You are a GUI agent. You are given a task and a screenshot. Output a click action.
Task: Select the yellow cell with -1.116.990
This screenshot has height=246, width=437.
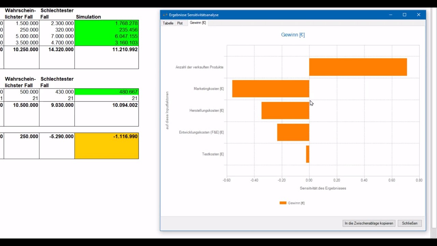coord(107,146)
